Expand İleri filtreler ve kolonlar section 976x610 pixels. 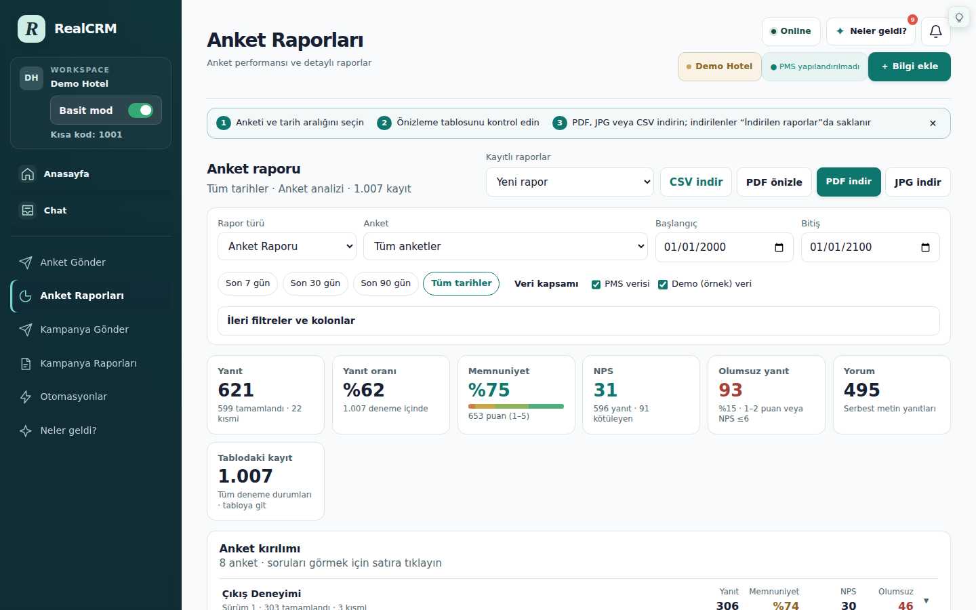click(x=578, y=321)
